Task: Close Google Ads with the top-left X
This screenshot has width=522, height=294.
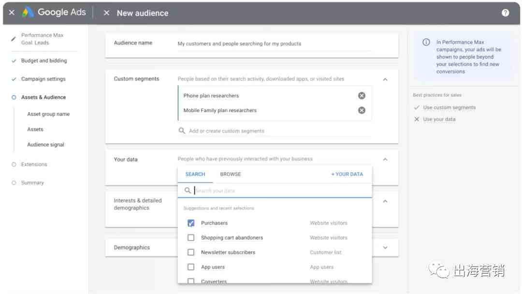Action: (x=12, y=13)
